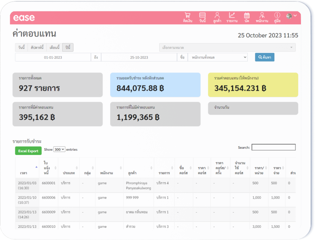Click the Search input field

274,147
